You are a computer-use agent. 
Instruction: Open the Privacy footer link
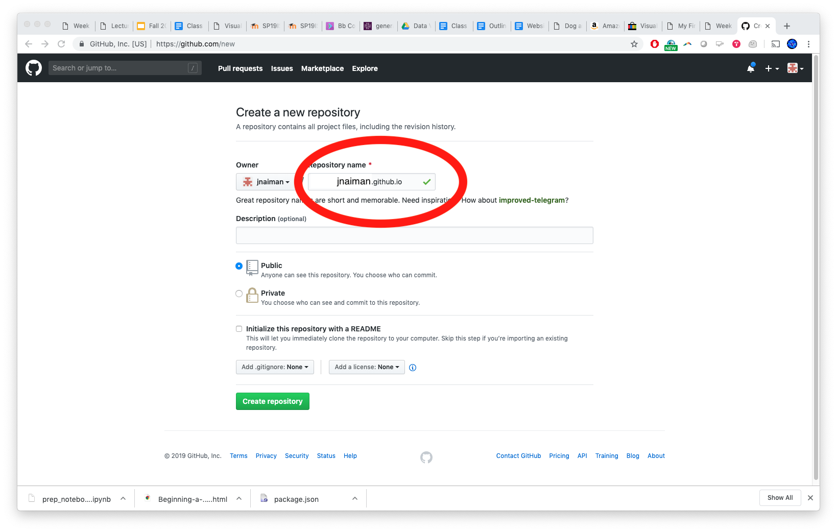pyautogui.click(x=266, y=456)
